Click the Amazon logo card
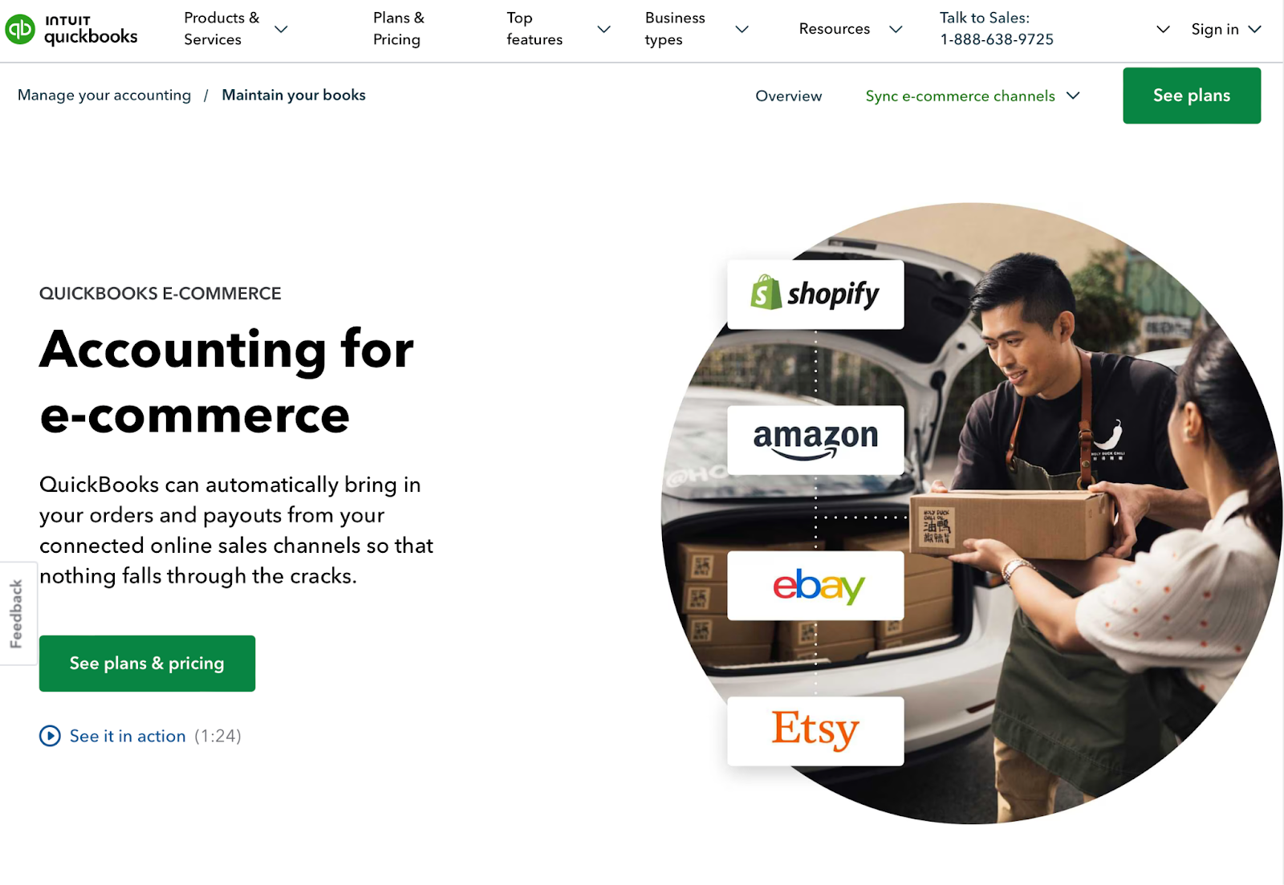Viewport: 1284px width, 885px height. click(815, 440)
